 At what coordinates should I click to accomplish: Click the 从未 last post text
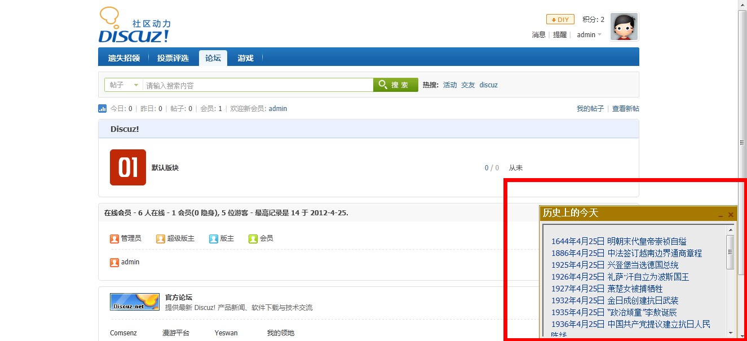[x=516, y=168]
